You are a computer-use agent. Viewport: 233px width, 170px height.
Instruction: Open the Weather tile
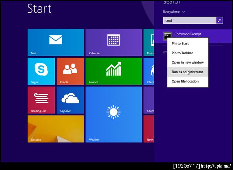(x=114, y=115)
